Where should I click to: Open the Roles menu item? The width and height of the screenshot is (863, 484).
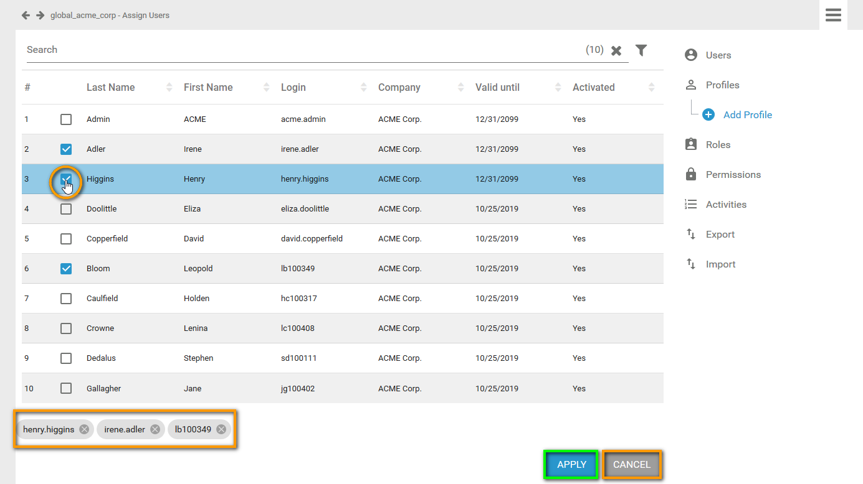click(718, 145)
